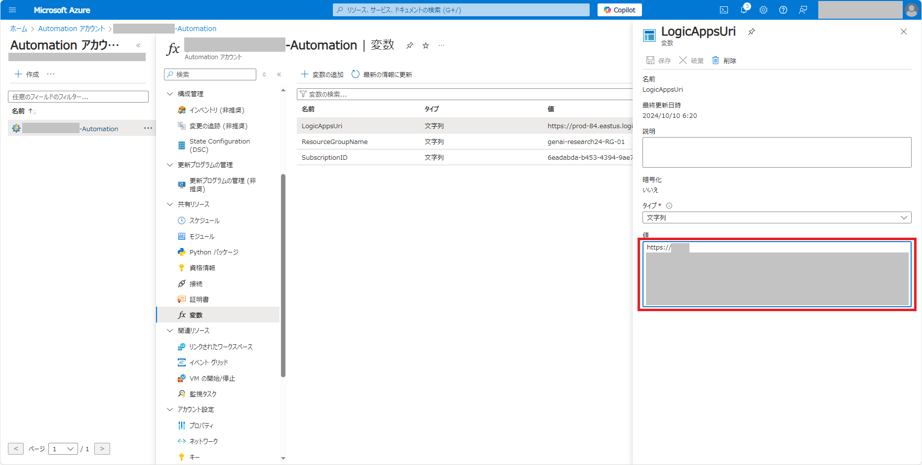Open スケジュール under shared resources
The height and width of the screenshot is (465, 922).
click(204, 220)
